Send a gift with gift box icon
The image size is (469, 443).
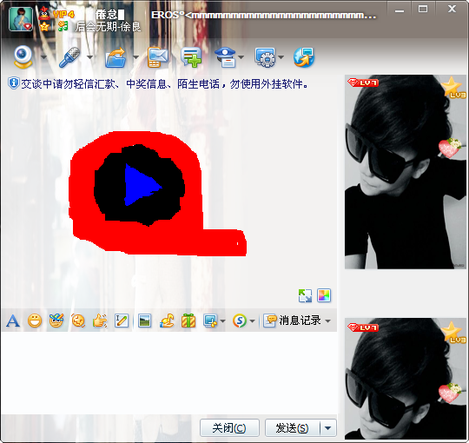coord(188,321)
